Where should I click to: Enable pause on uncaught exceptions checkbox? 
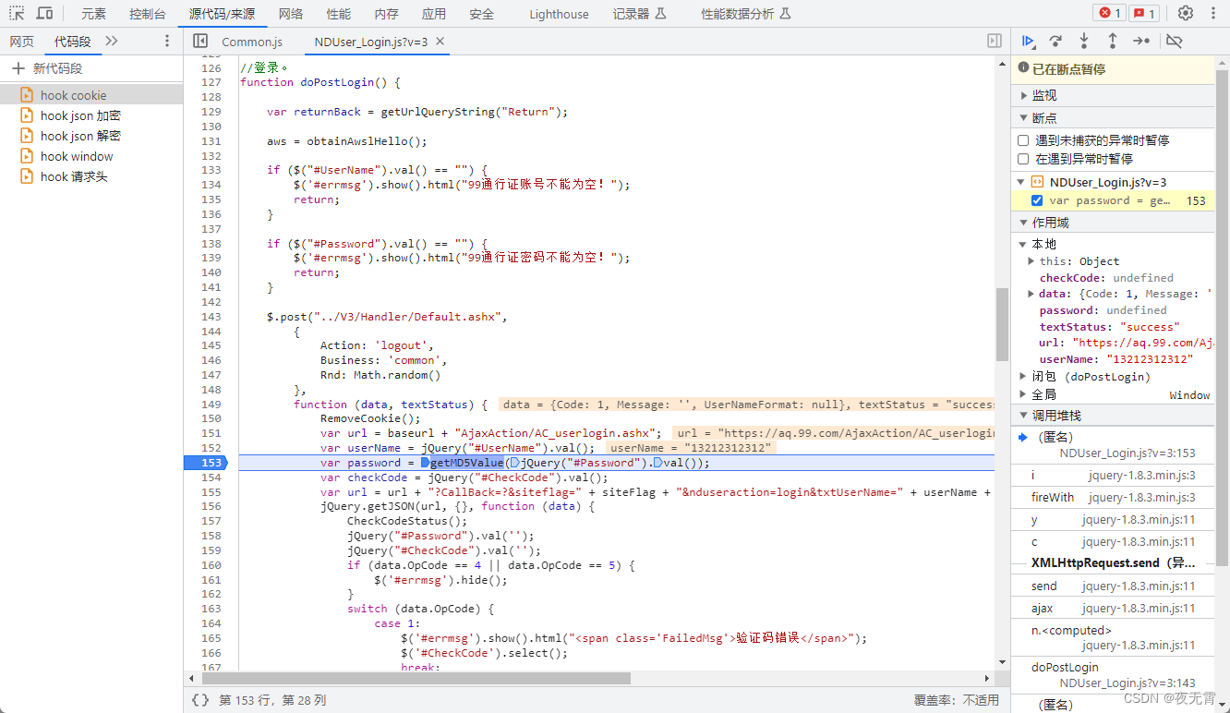pyautogui.click(x=1023, y=140)
